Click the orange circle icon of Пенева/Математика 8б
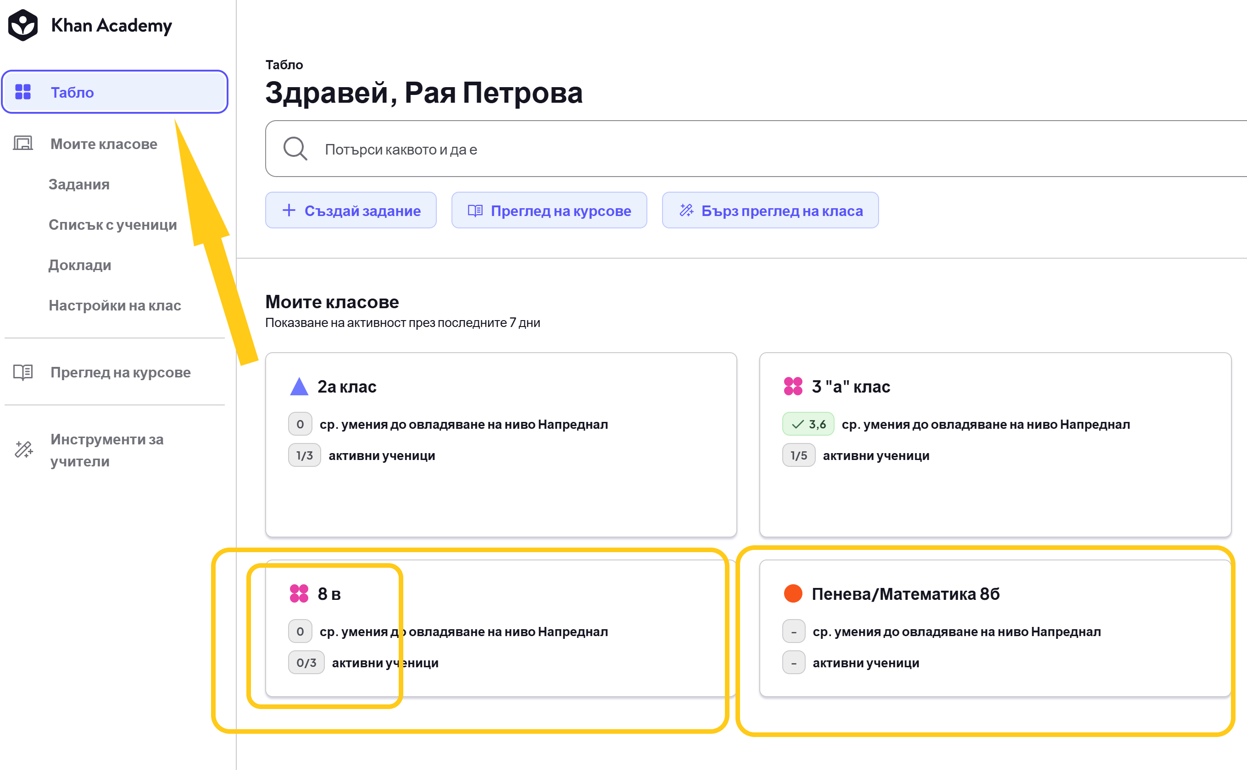 tap(793, 593)
